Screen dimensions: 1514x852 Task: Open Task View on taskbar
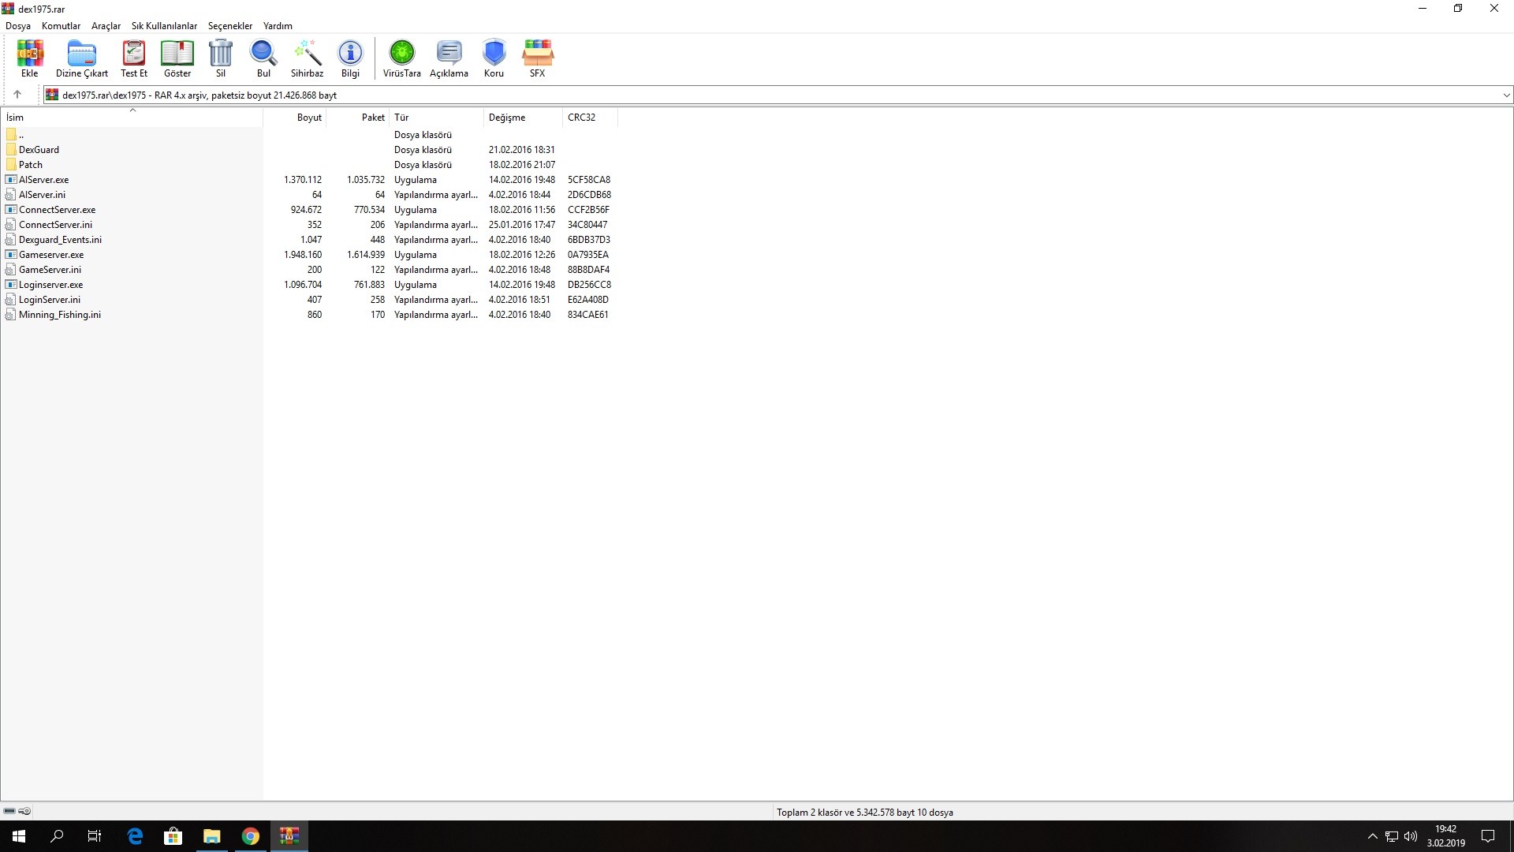click(95, 836)
